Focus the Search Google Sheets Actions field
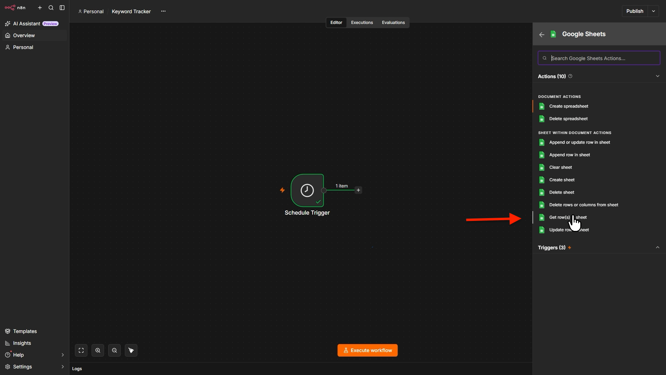 coord(599,58)
